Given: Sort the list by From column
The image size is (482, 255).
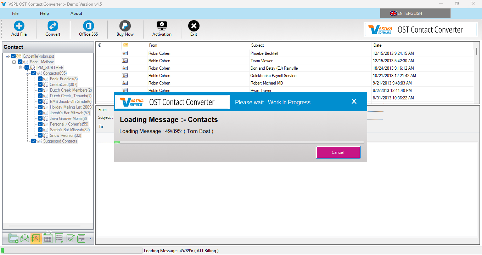Looking at the screenshot, I should point(198,45).
